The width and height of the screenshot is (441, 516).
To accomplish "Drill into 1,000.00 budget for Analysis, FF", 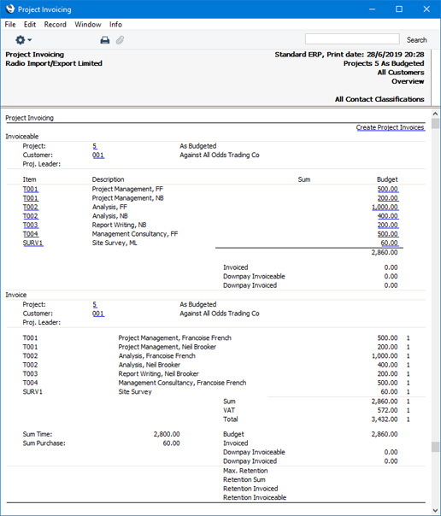I will click(x=385, y=207).
